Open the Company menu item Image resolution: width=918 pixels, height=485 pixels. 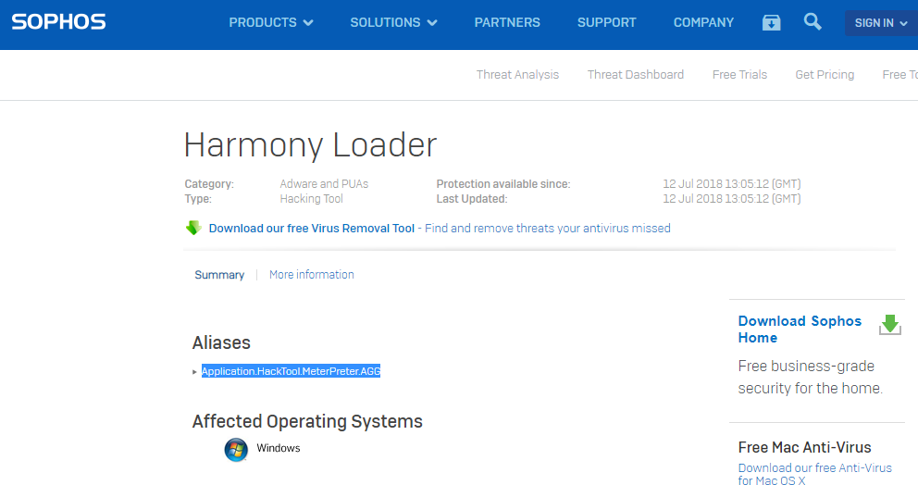pyautogui.click(x=703, y=23)
